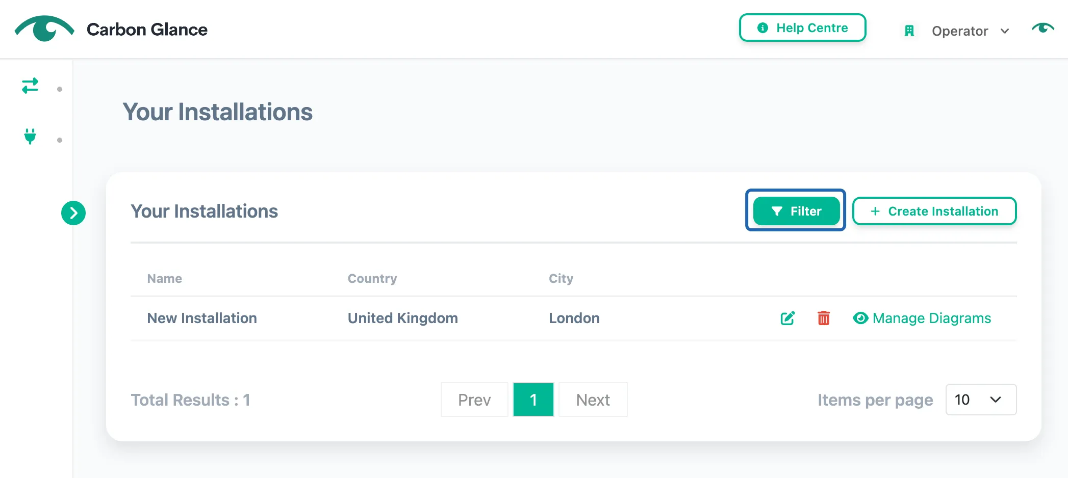Expand the sidebar with green arrow
Image resolution: width=1068 pixels, height=478 pixels.
(x=73, y=213)
